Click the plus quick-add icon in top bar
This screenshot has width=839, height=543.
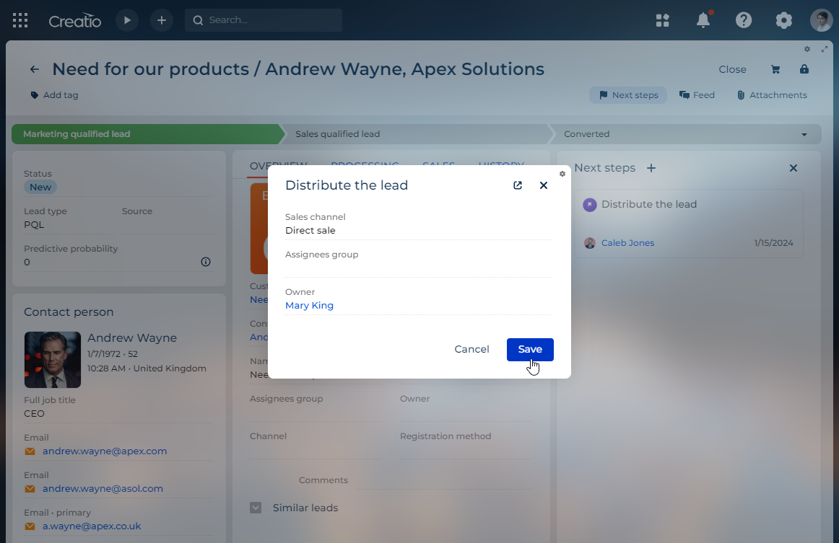click(161, 20)
